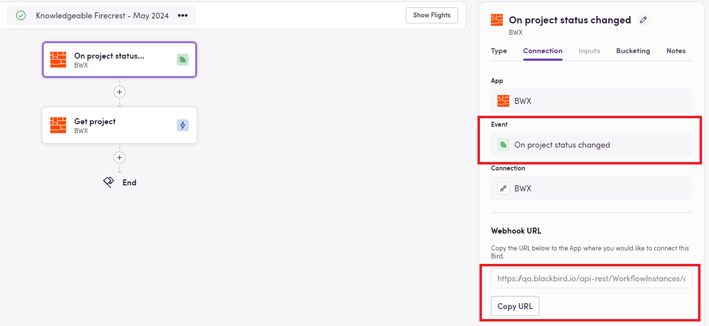This screenshot has width=709, height=326.
Task: Select the On project status... trigger node
Action: (119, 60)
